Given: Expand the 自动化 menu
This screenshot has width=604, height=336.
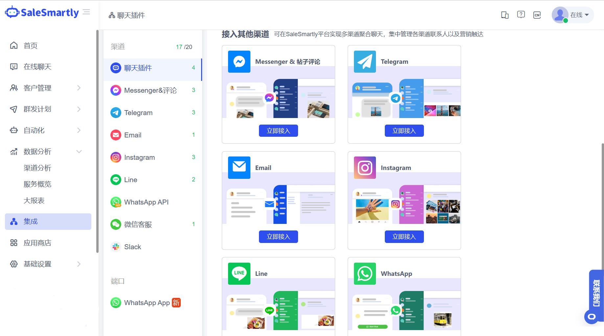Looking at the screenshot, I should pos(48,130).
